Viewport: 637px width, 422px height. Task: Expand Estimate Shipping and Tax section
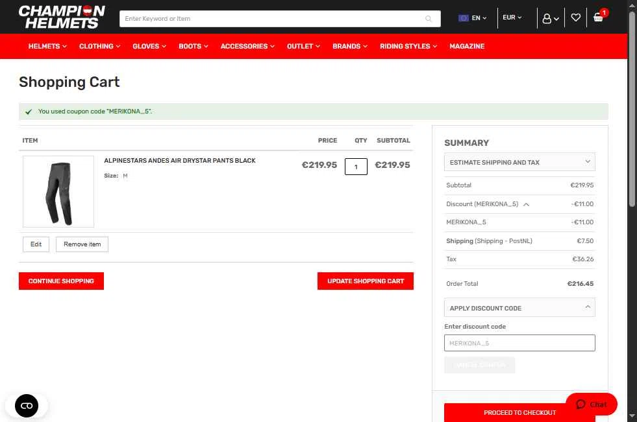pos(519,162)
